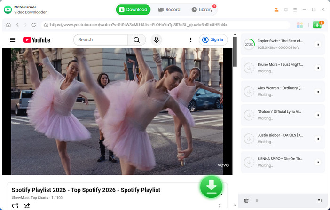Select "Justin Bieber - DAISIES" title

[280, 135]
